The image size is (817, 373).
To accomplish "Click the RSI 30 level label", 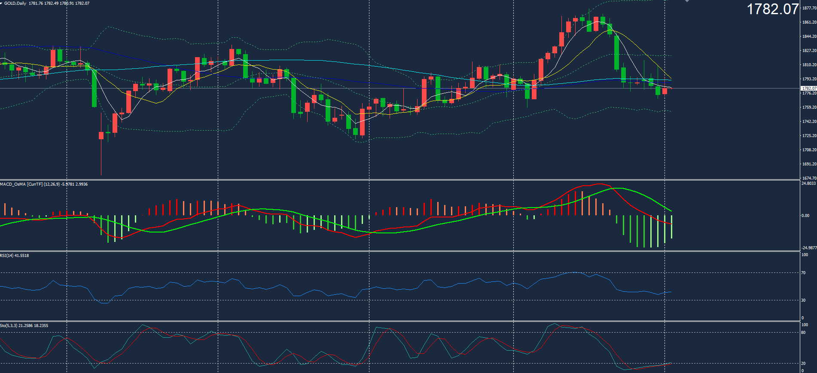I will click(x=803, y=300).
